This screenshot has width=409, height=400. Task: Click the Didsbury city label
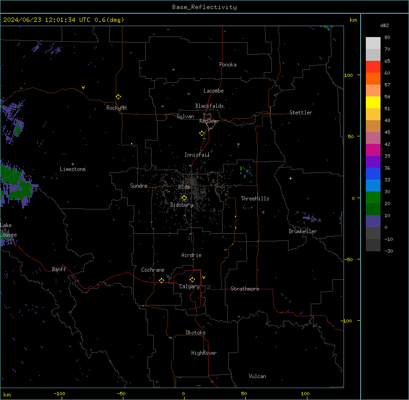(181, 205)
